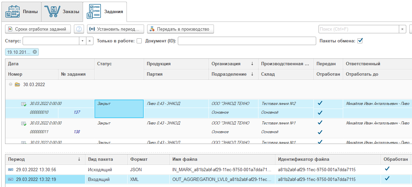Click the folder icon for 30.03.2022 group
The width and height of the screenshot is (412, 187).
pos(17,85)
